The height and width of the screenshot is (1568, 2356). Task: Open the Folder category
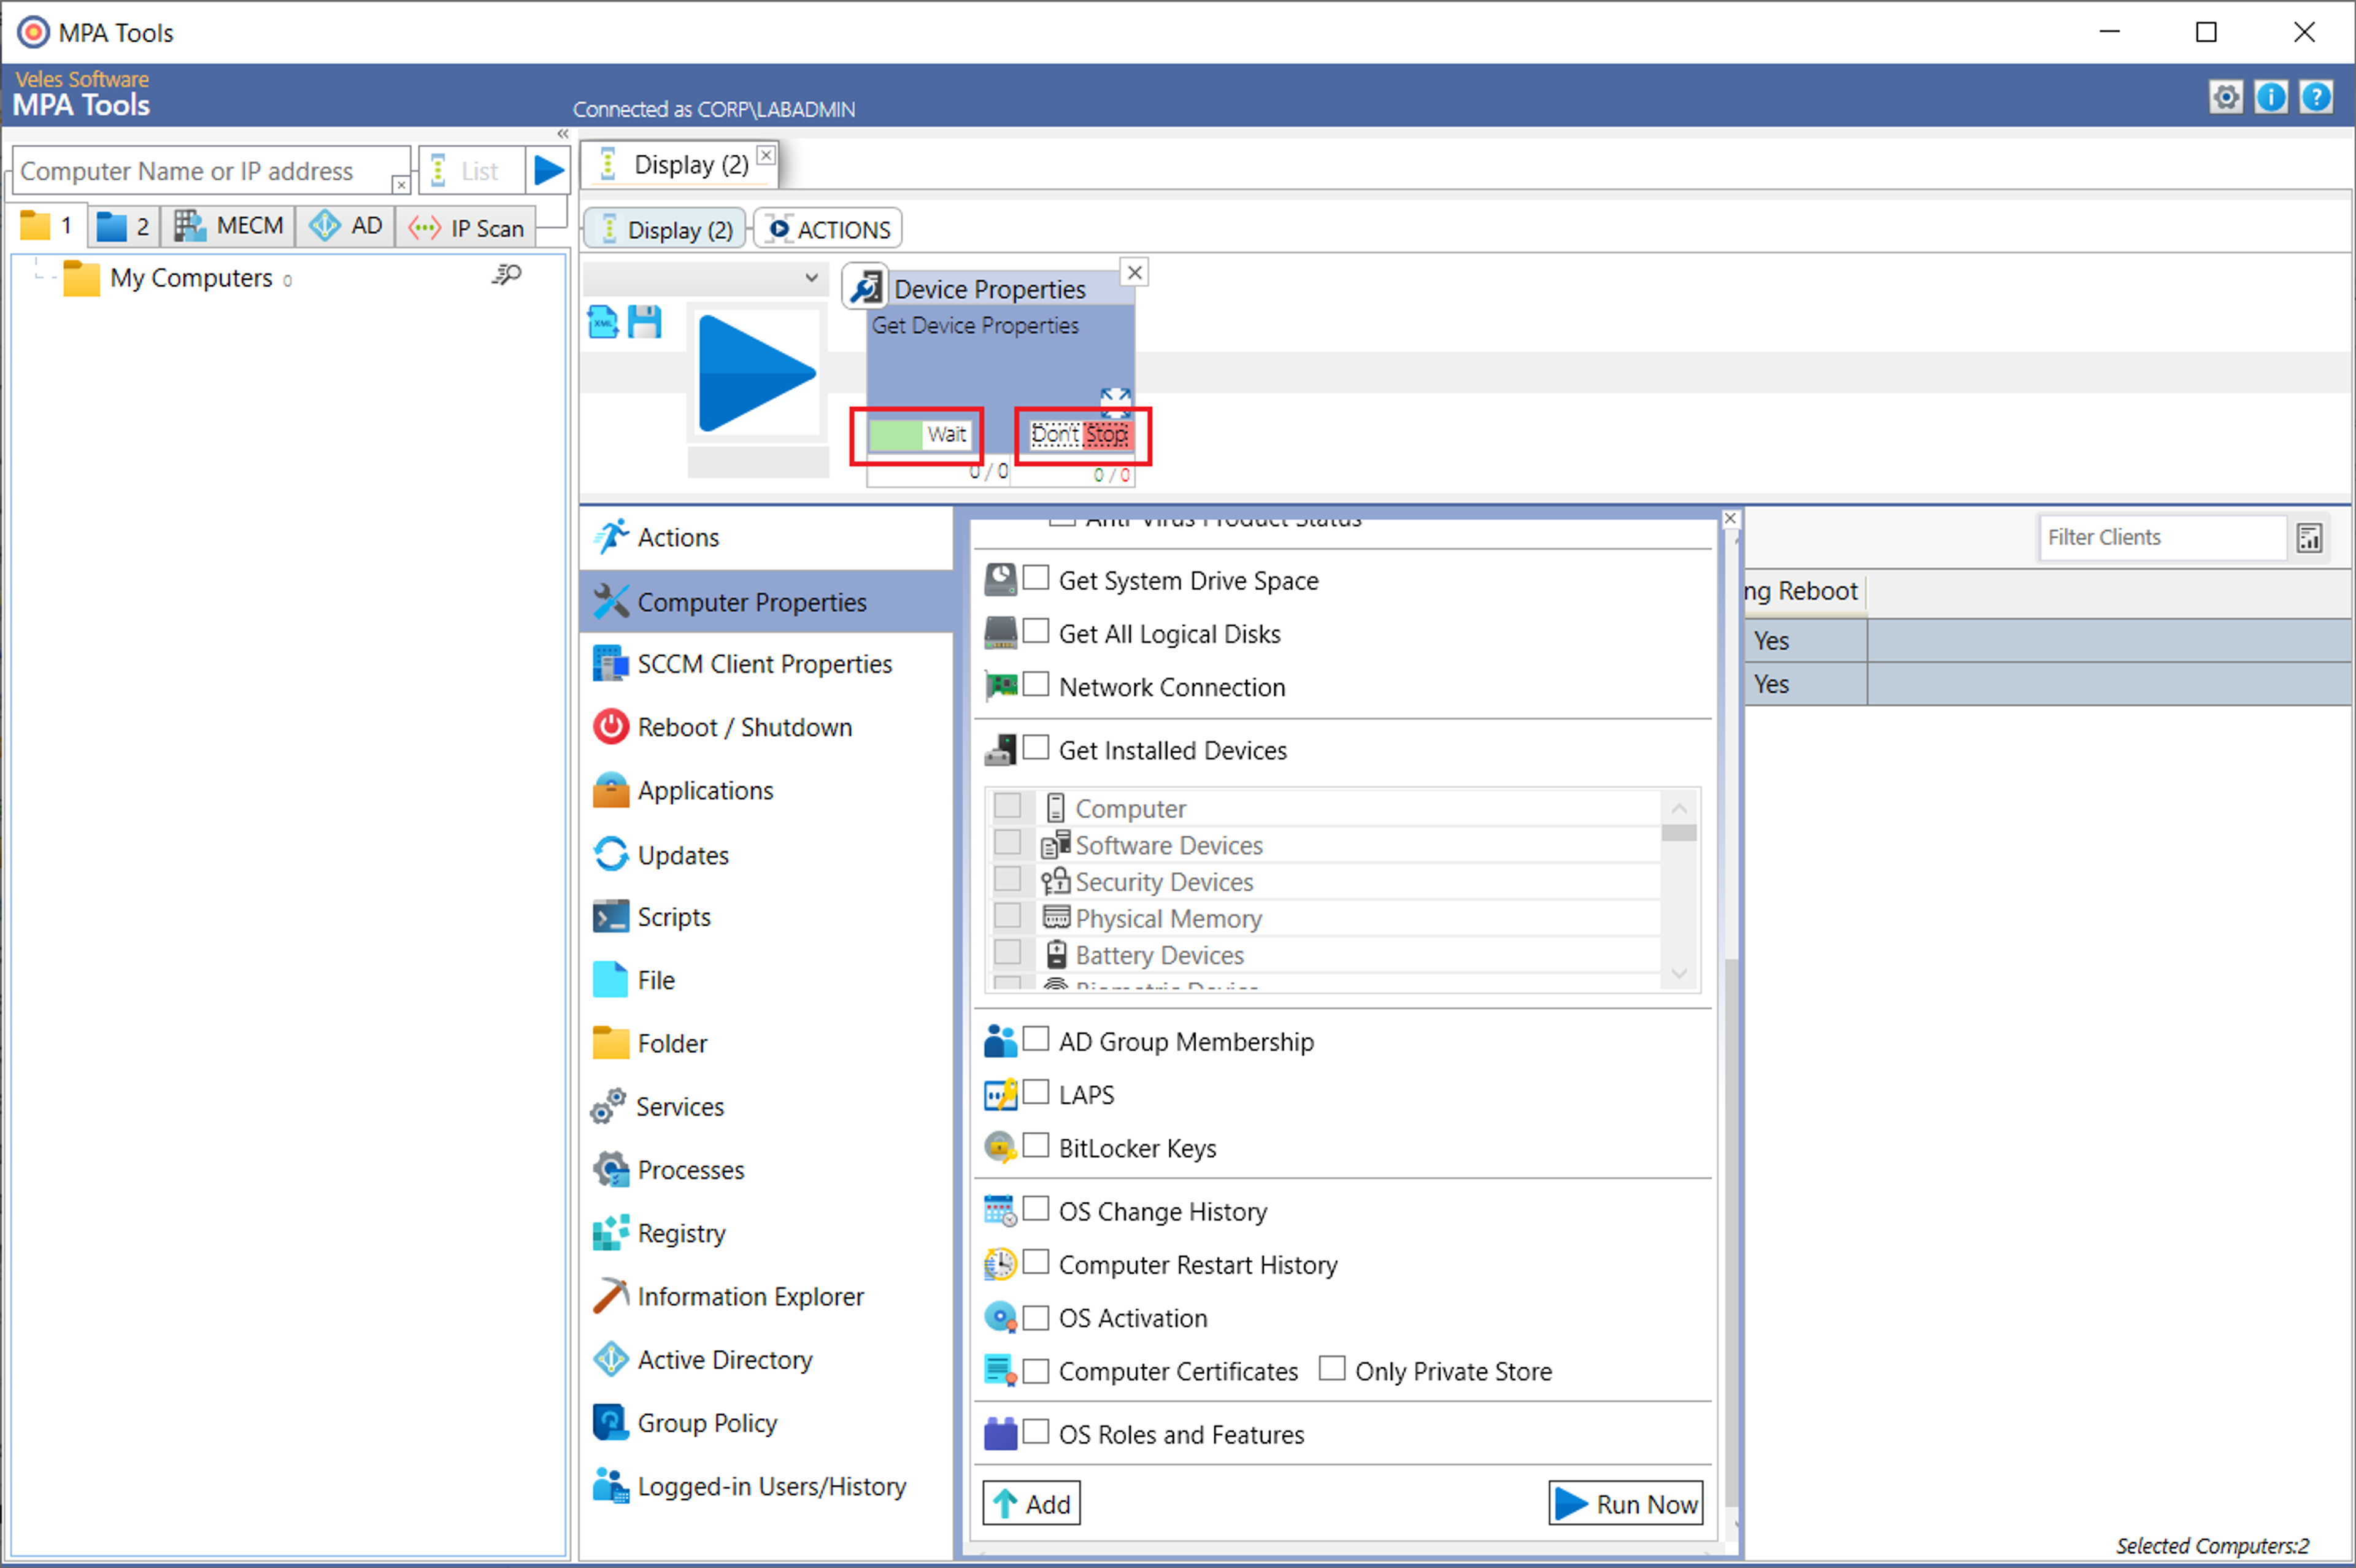[x=766, y=1043]
